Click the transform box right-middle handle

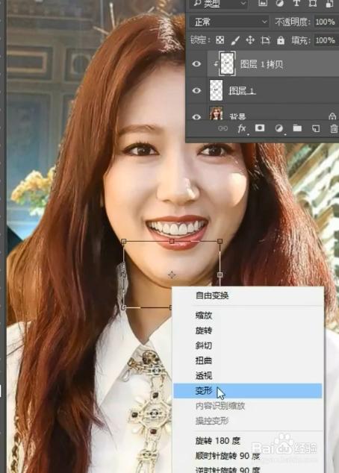[x=220, y=275]
